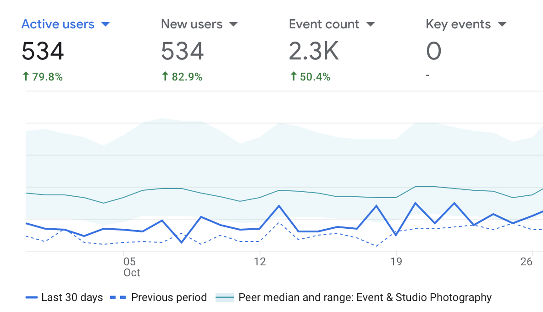Open the Event count metric dropdown
The height and width of the screenshot is (312, 543).
point(371,24)
